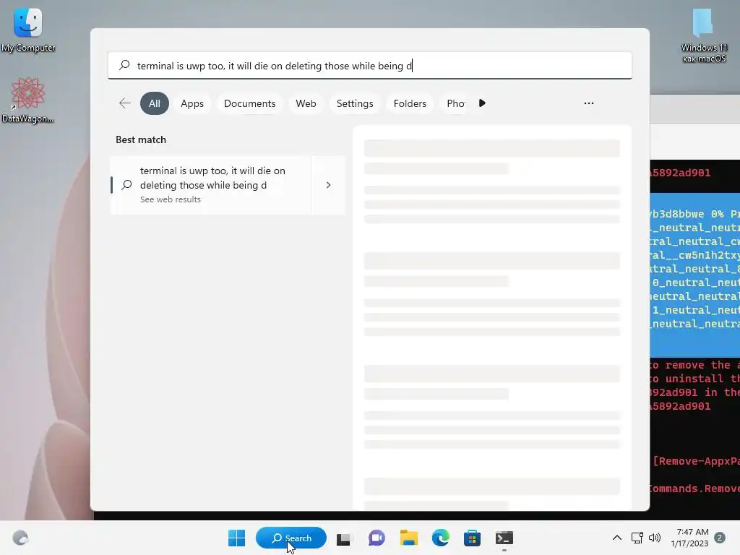This screenshot has width=740, height=555.
Task: Switch to the Documents filter tab
Action: pyautogui.click(x=249, y=103)
